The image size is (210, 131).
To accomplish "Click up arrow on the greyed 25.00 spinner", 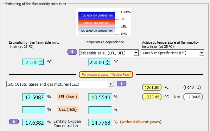I will 40,60.
